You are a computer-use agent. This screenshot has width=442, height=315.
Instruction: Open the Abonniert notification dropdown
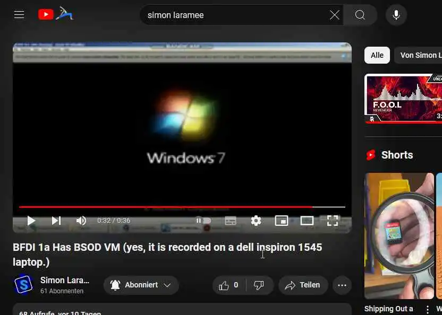tap(141, 285)
